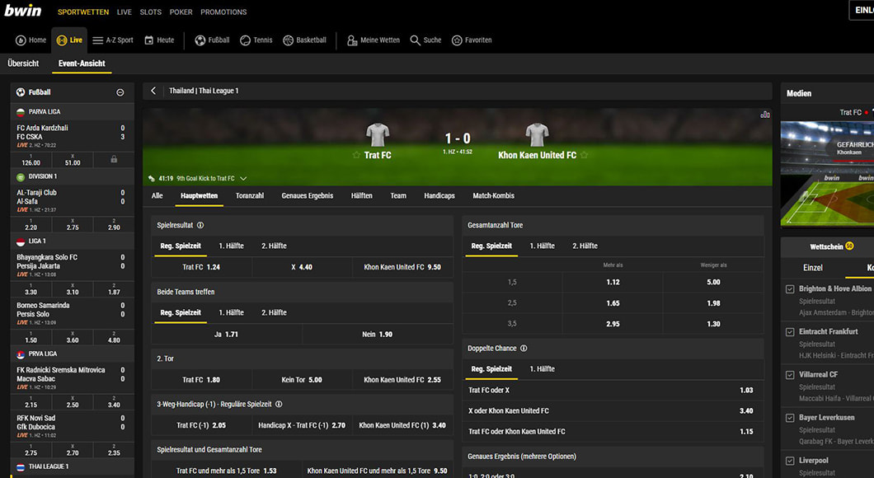Collapse the Gesamtanzahl Tore market
874x478 pixels.
tap(613, 225)
